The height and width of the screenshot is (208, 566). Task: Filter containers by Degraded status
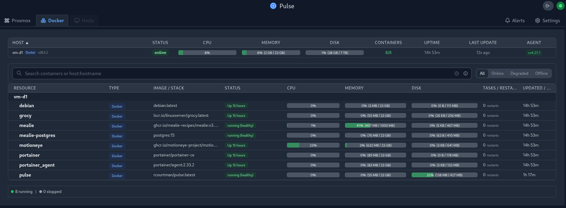point(519,73)
